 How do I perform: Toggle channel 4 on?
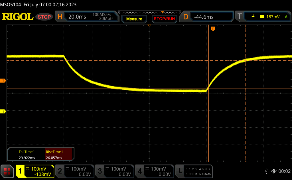pos(140,171)
